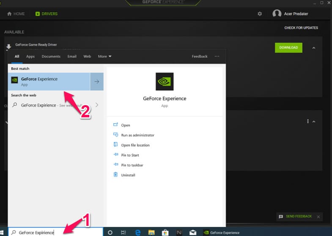Click the "GeForce Game Ready Driver" title
Image resolution: width=332 pixels, height=236 pixels.
(36, 45)
